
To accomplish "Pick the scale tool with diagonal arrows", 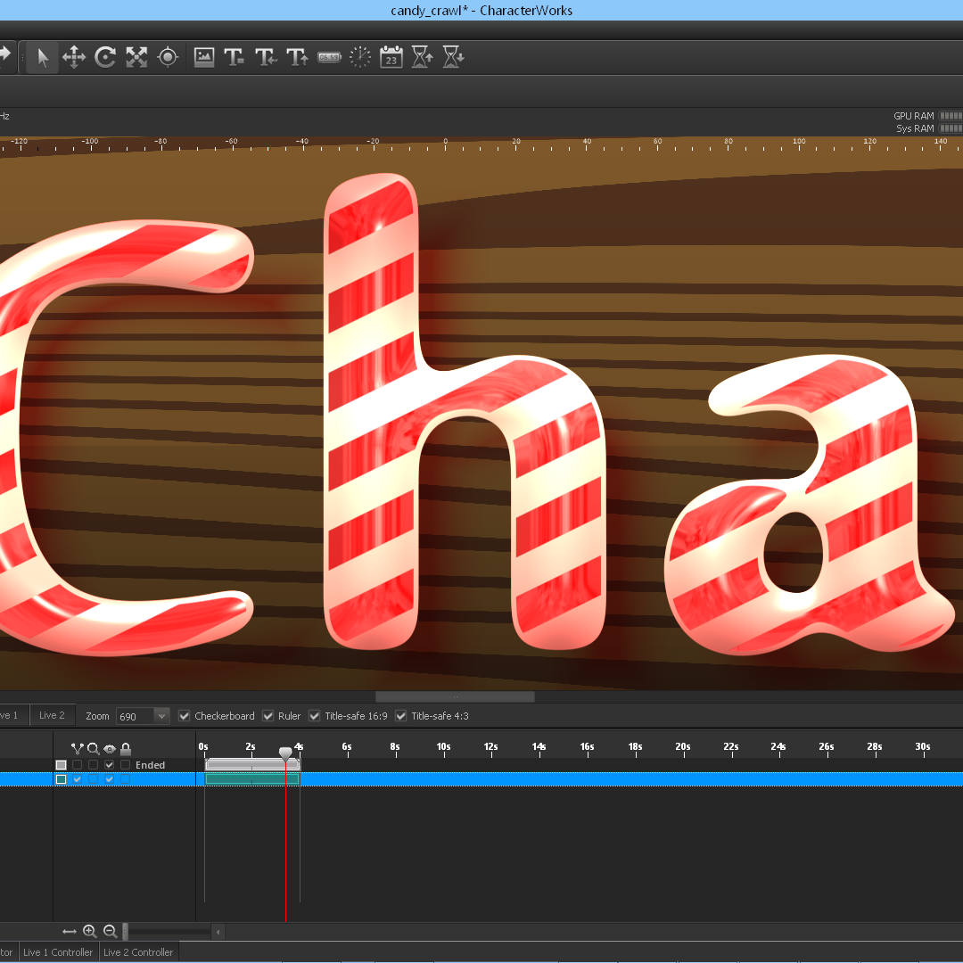I will [136, 58].
